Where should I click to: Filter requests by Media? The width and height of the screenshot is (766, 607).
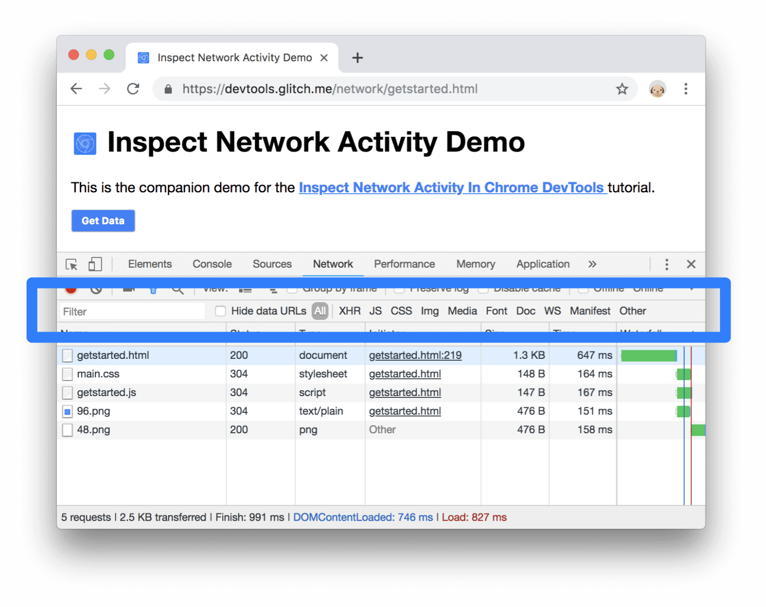(462, 311)
